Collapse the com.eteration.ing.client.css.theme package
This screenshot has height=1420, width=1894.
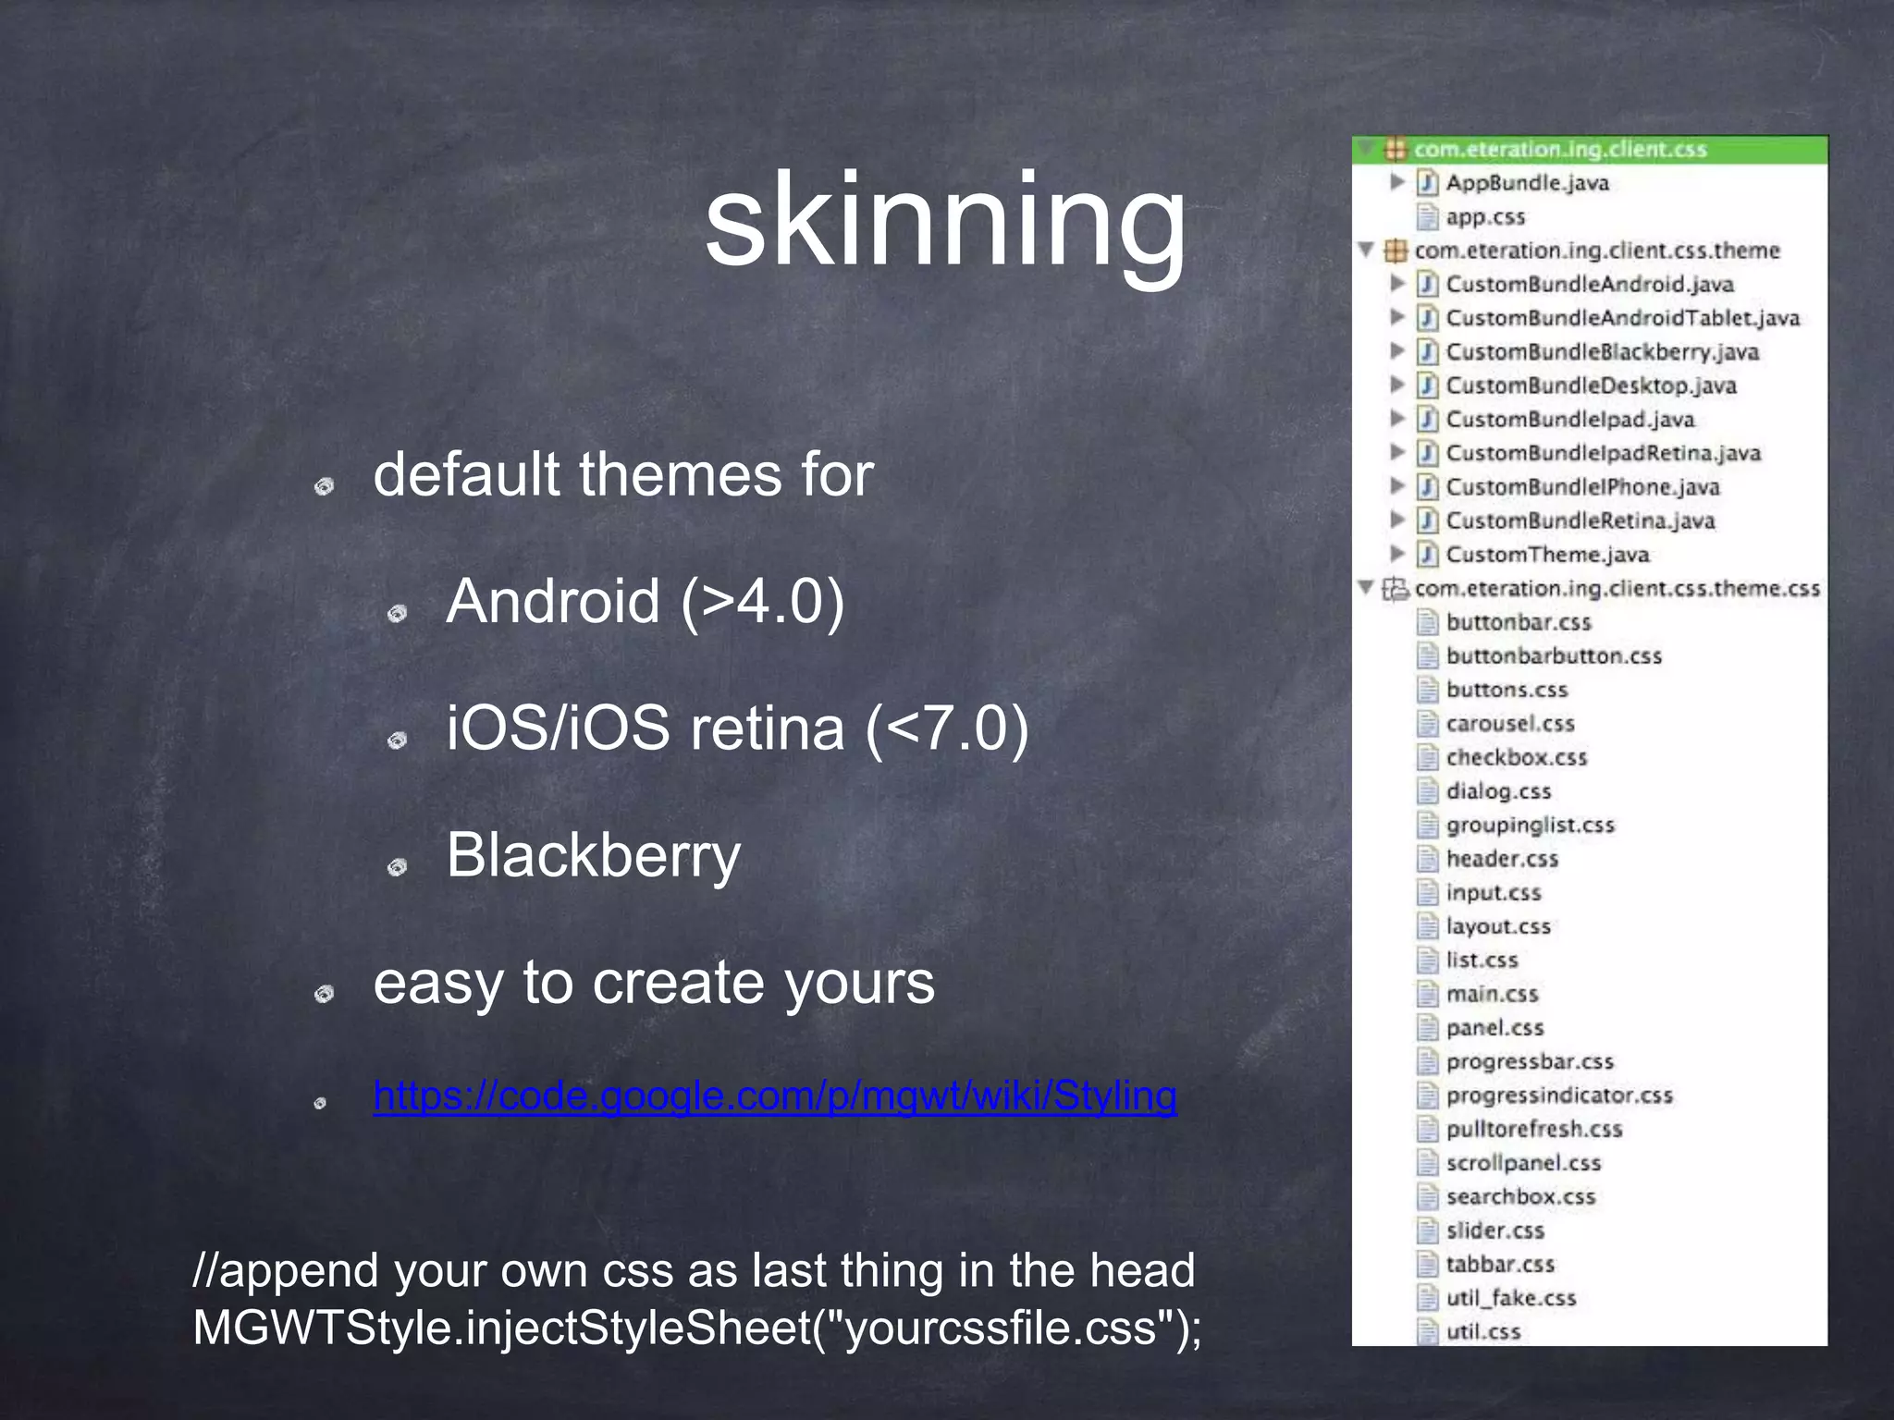point(1366,250)
